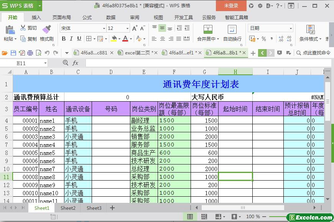Click the font color red A swatch
Screen dimensions: 334x222
coord(125,39)
